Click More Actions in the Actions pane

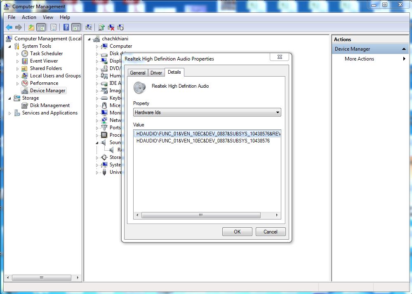coord(359,59)
